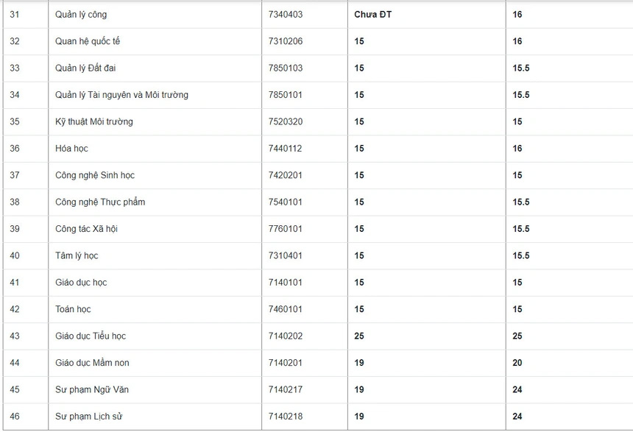633x432 pixels.
Task: Select the "Quan hệ quốc tế" row name
Action: [x=88, y=41]
